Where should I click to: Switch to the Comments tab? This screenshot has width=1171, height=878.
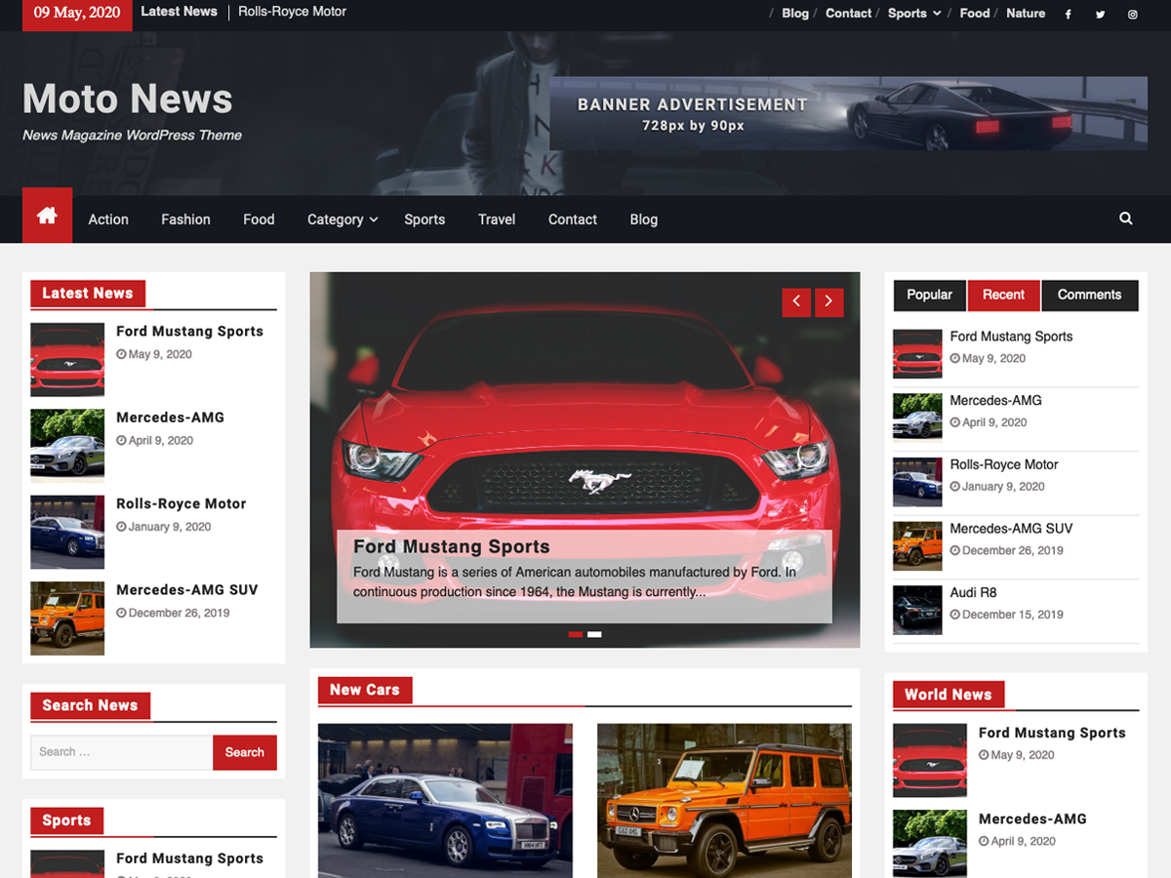(x=1090, y=295)
